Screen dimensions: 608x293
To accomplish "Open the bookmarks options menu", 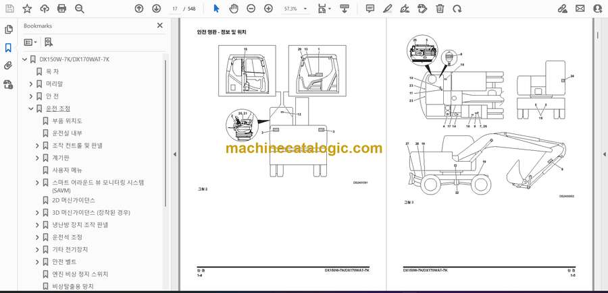I will click(x=31, y=42).
